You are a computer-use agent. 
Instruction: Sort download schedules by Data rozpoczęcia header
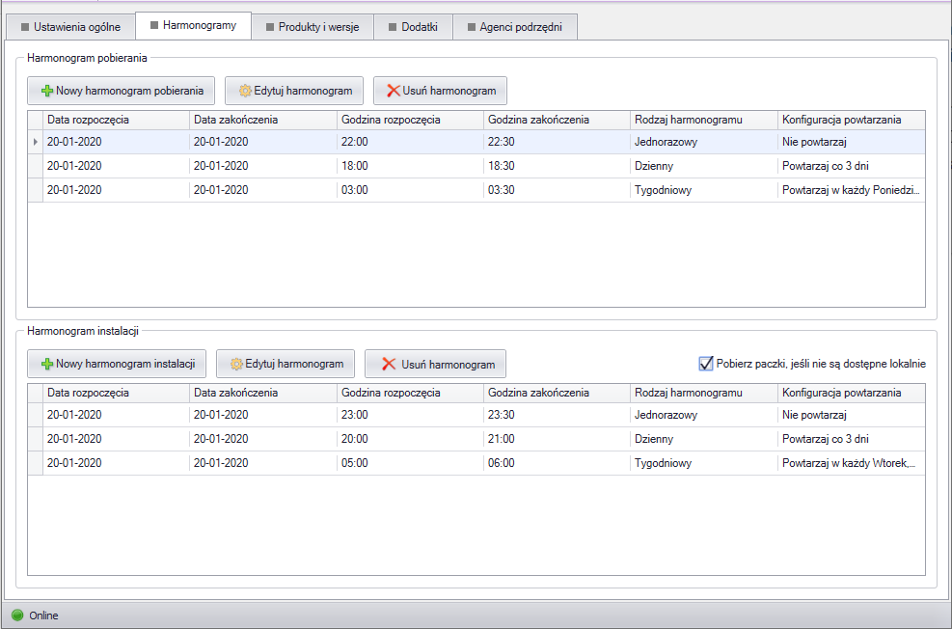(x=116, y=120)
